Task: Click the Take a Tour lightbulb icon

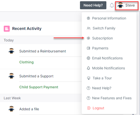Action: coord(89,78)
